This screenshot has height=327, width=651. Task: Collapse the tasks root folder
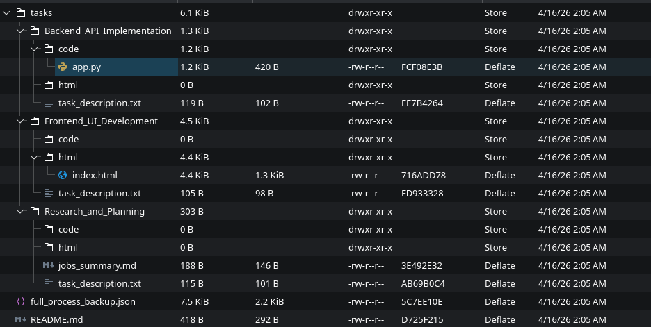click(x=7, y=13)
